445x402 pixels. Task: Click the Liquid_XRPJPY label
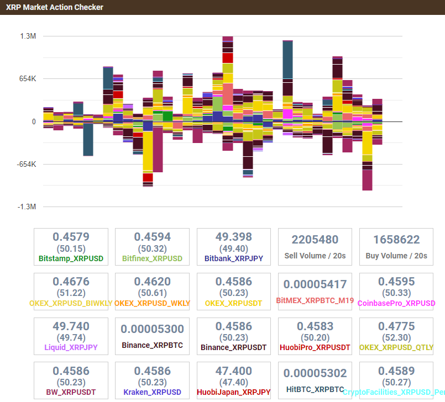pyautogui.click(x=71, y=347)
